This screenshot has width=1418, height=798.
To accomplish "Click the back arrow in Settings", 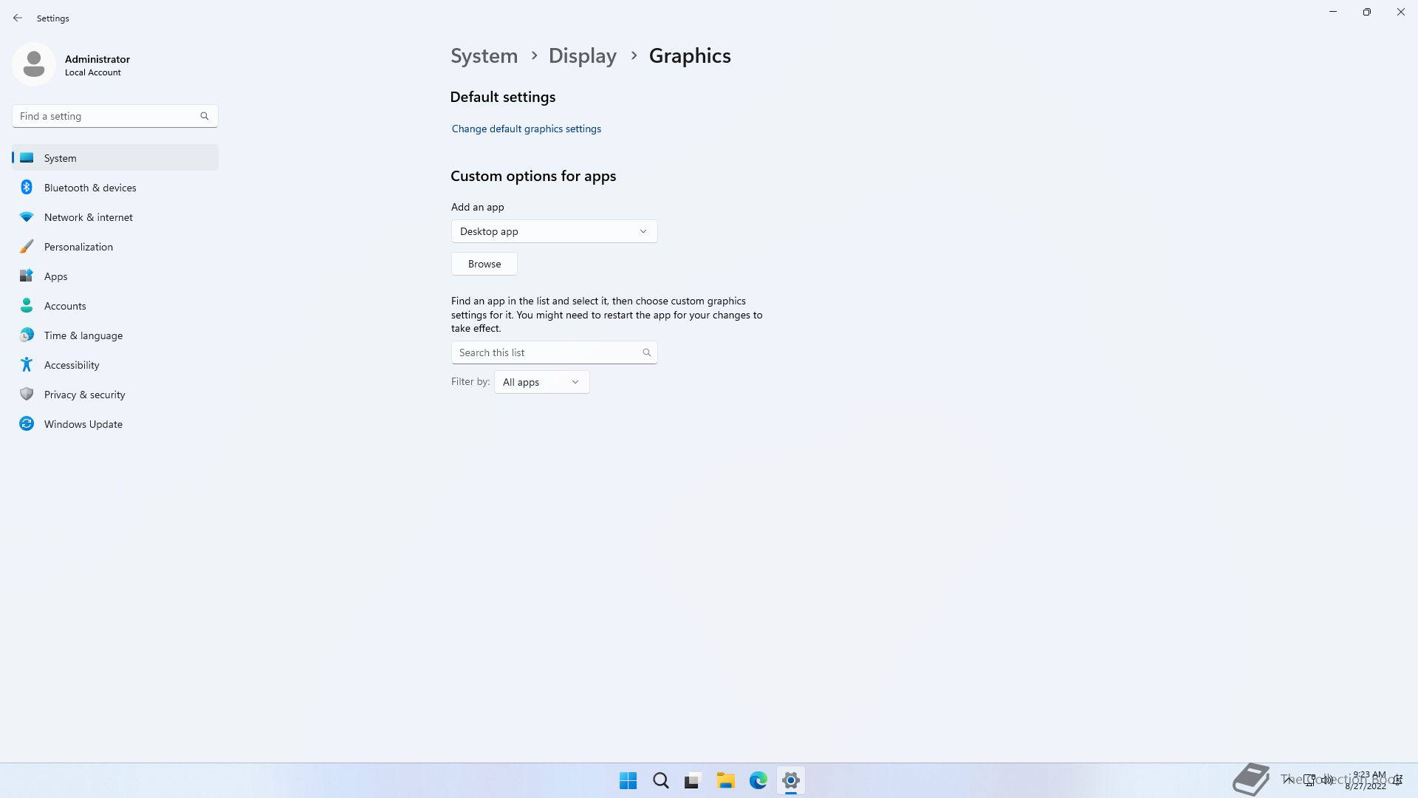I will (18, 18).
